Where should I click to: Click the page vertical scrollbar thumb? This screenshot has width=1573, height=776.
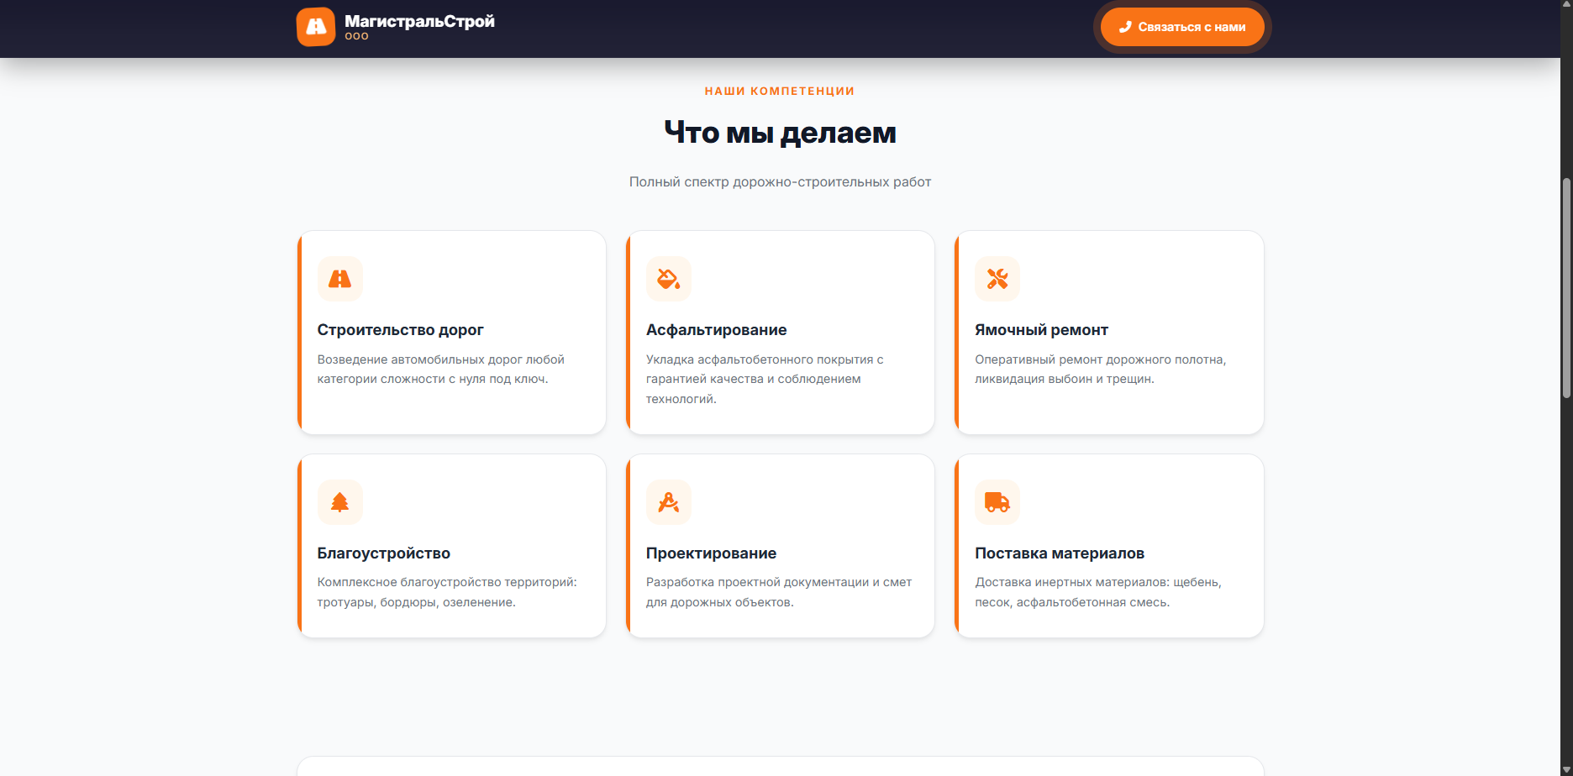click(x=1566, y=288)
